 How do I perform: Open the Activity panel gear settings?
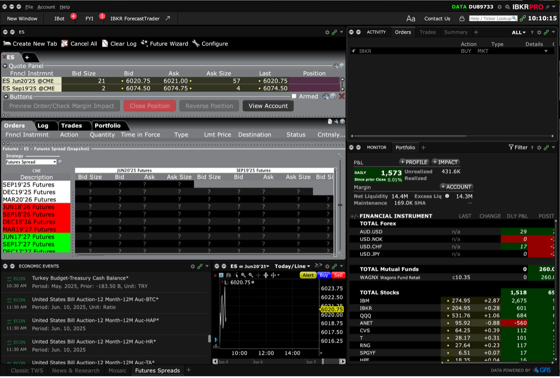click(x=539, y=32)
